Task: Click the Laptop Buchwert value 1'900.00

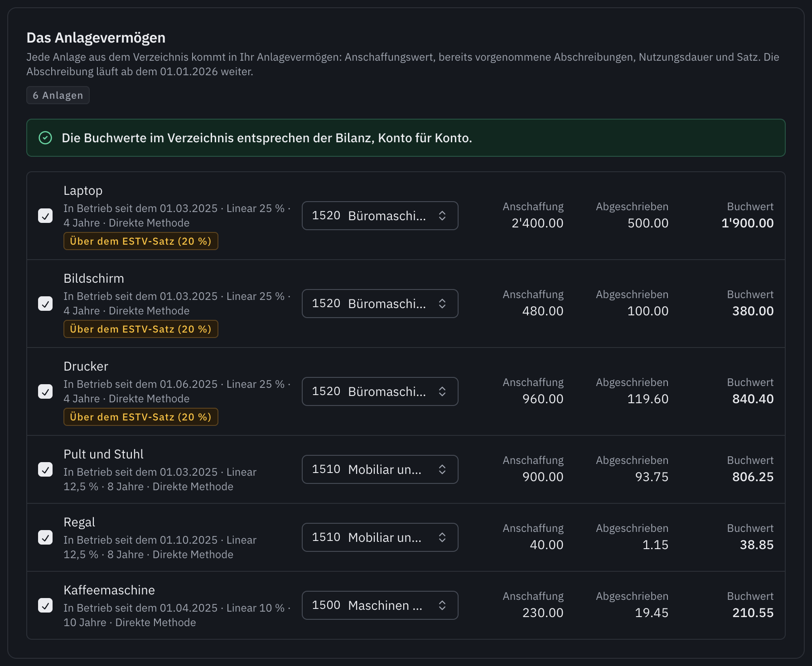Action: (747, 223)
